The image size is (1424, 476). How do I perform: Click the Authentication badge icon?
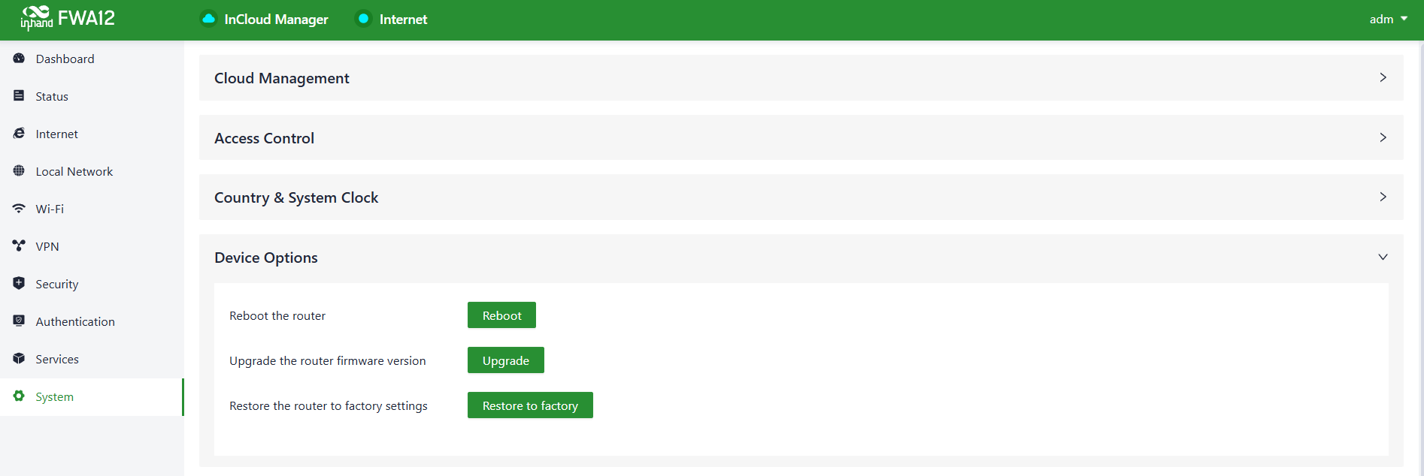coord(19,321)
